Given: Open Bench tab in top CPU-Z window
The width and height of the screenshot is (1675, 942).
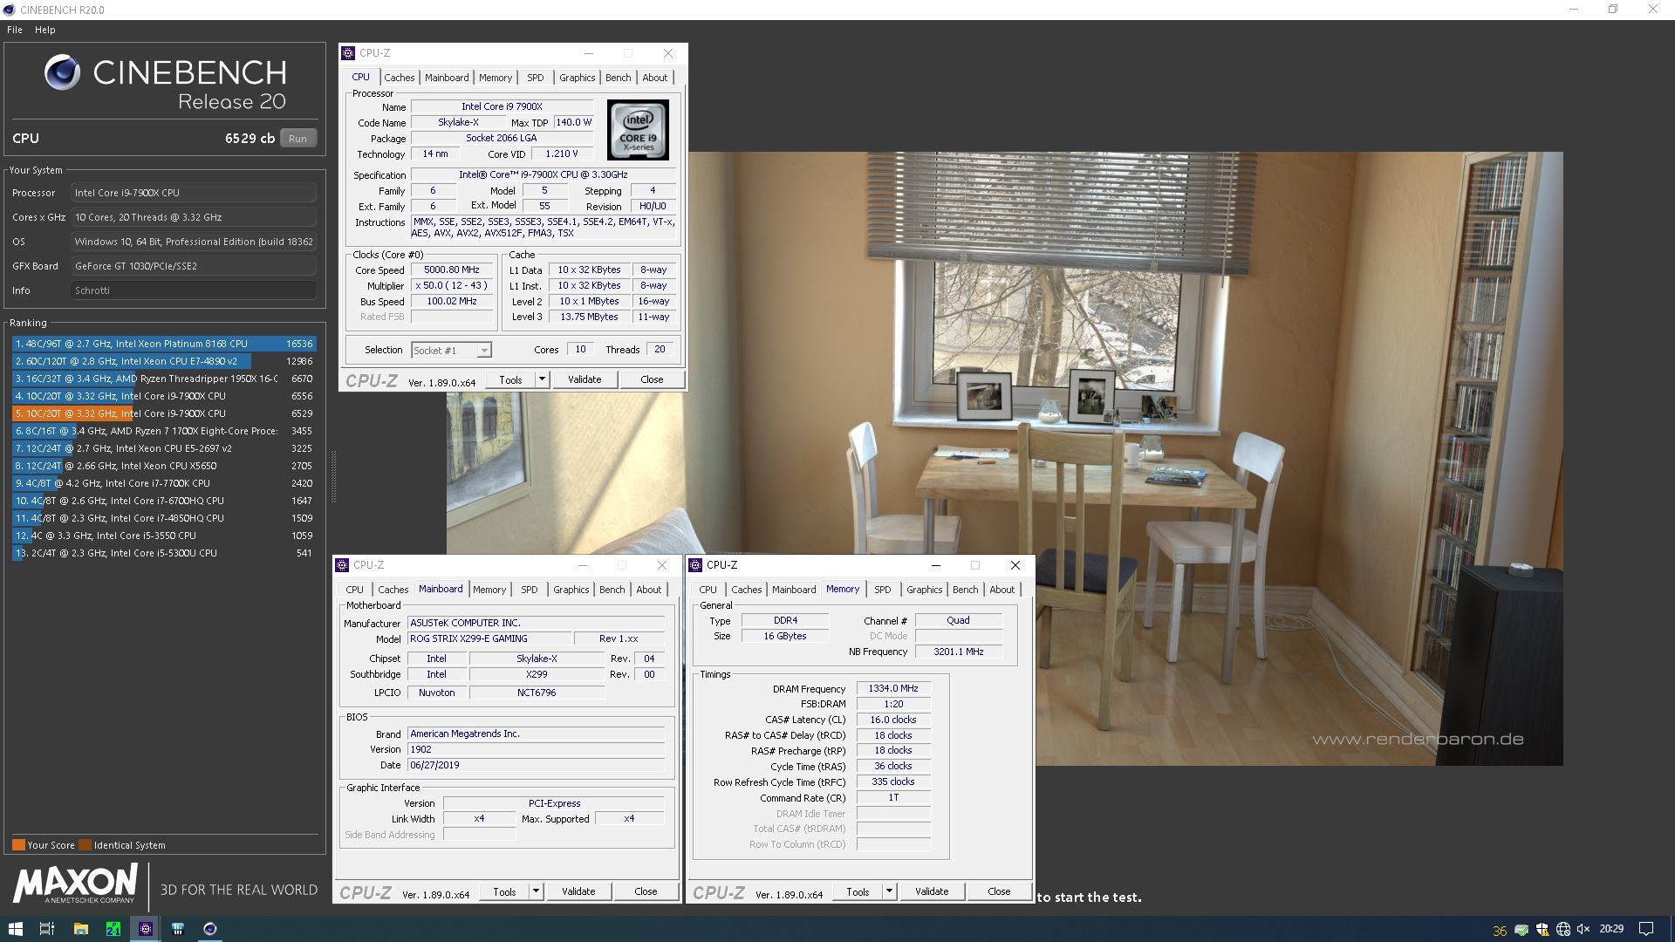Looking at the screenshot, I should (x=619, y=78).
